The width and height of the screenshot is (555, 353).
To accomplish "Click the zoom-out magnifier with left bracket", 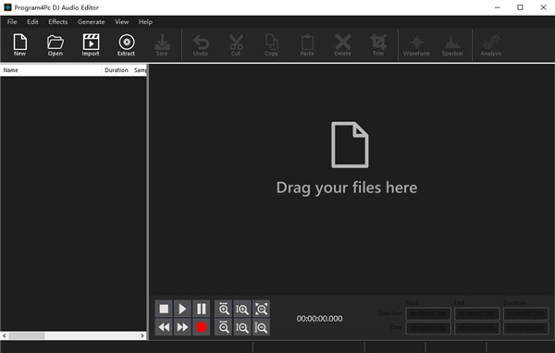I will tap(261, 327).
